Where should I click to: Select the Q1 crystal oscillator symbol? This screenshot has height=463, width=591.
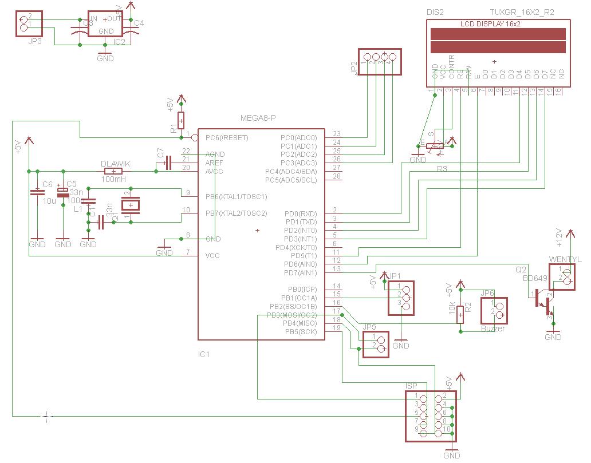[x=131, y=205]
